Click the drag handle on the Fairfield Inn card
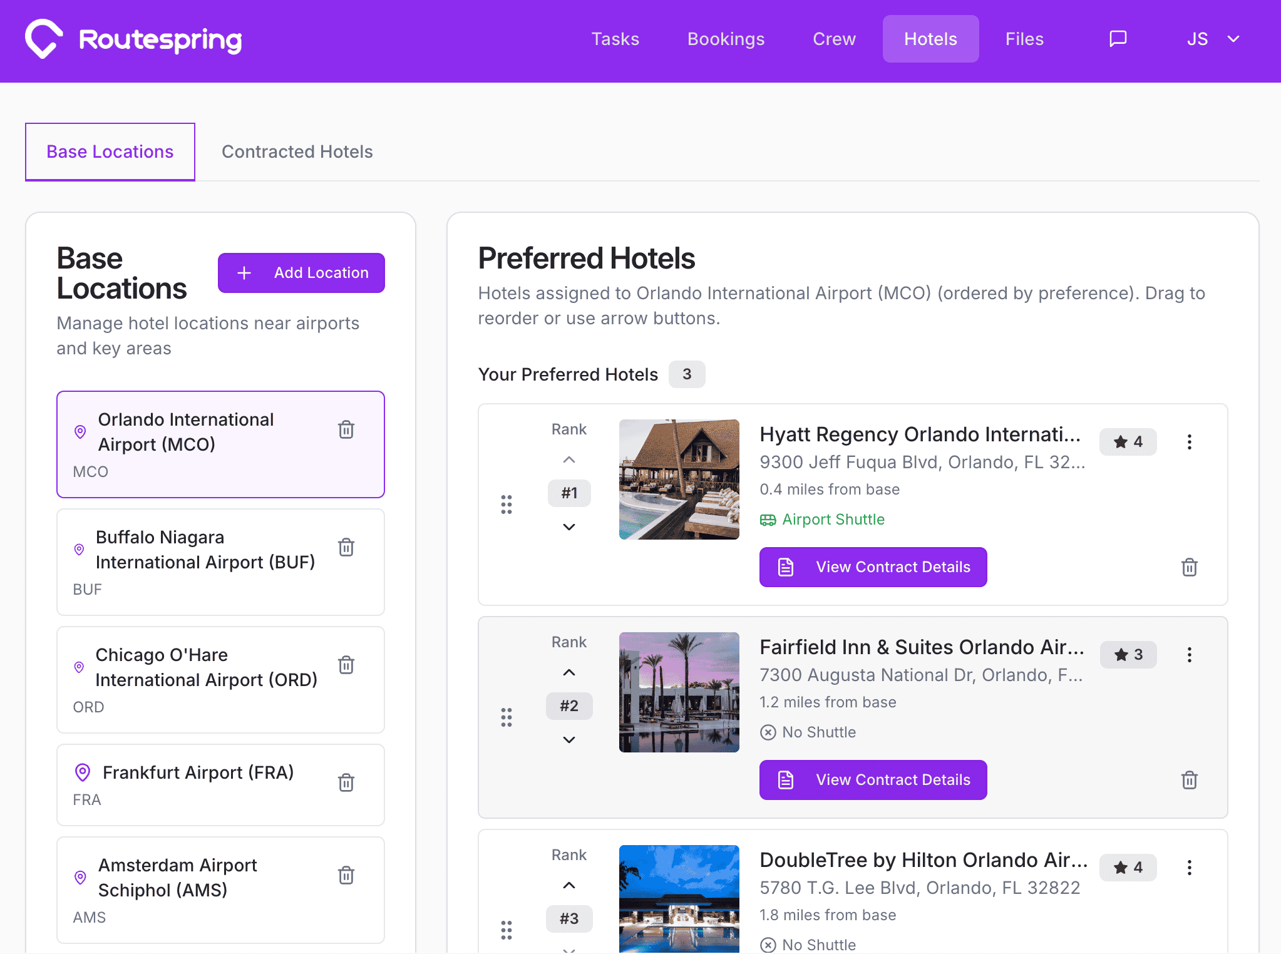 pyautogui.click(x=506, y=717)
